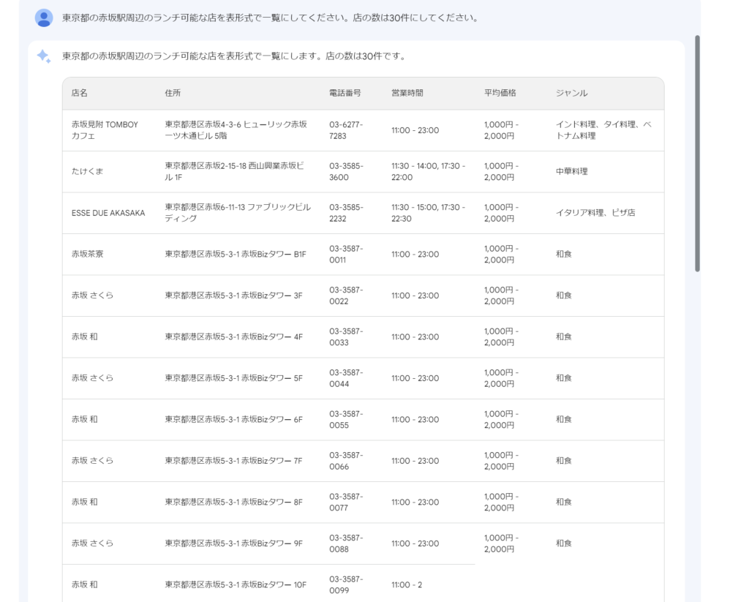This screenshot has width=749, height=602.
Task: Click the 平均価格 column header
Action: point(500,93)
